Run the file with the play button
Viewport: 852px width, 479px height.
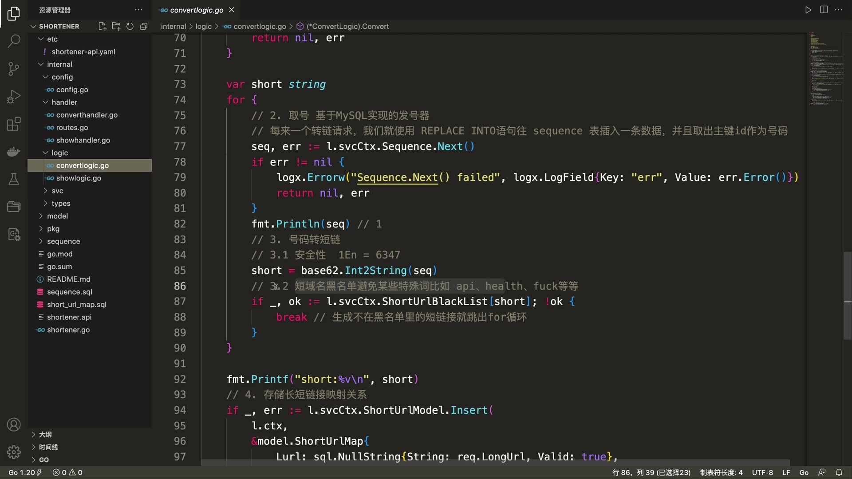808,9
